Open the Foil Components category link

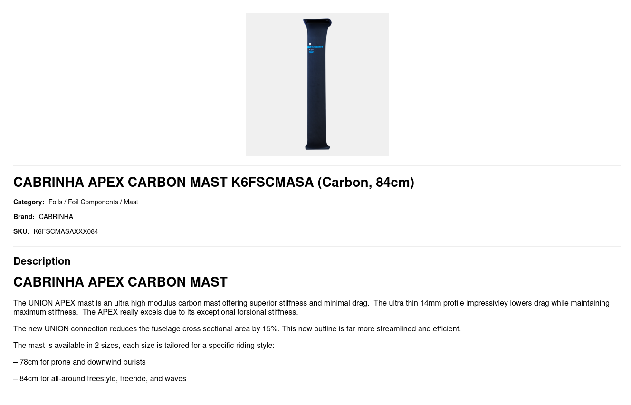coord(93,202)
